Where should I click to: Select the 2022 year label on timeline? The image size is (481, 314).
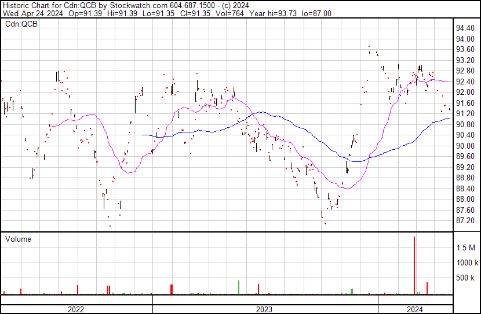coord(76,309)
